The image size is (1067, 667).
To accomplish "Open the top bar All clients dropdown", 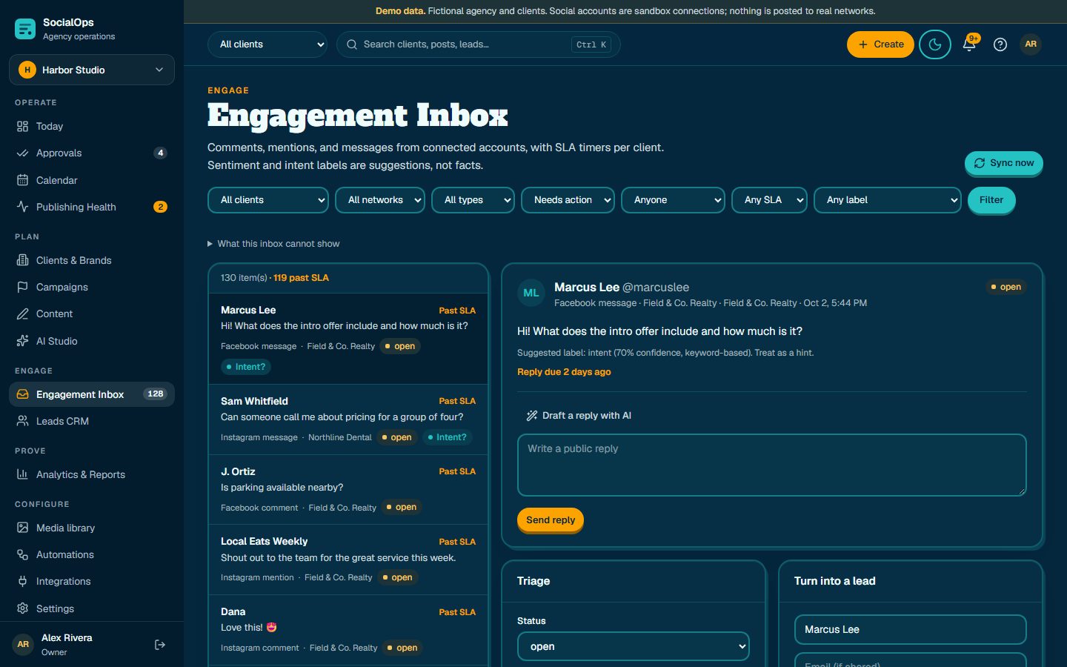I will pos(267,44).
